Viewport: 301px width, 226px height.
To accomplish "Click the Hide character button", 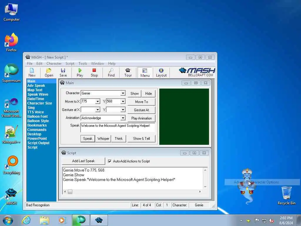I will pyautogui.click(x=148, y=93).
